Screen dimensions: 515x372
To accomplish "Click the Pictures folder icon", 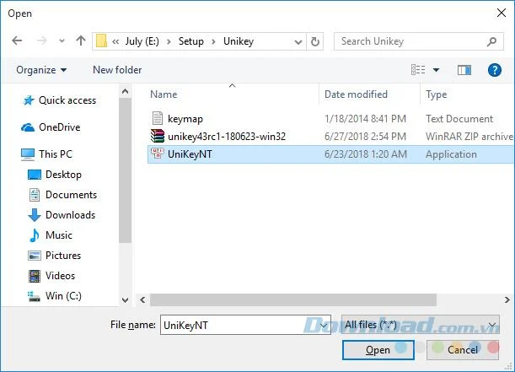I will (35, 256).
